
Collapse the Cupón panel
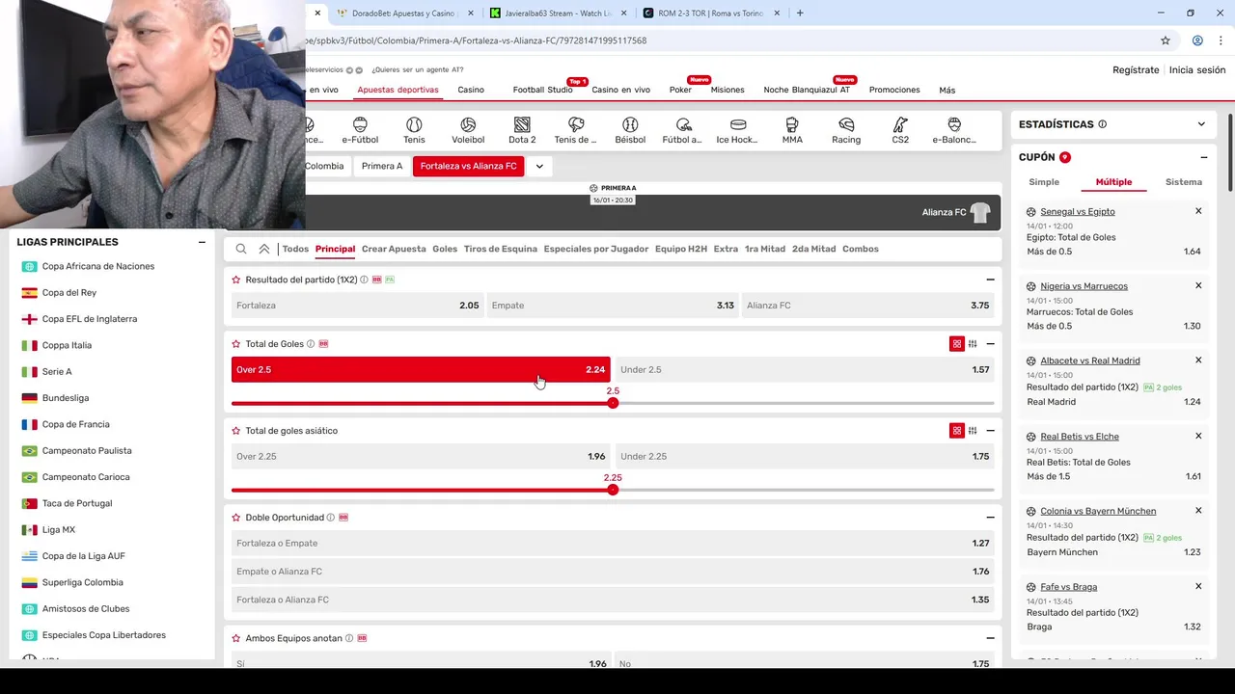tap(1204, 157)
